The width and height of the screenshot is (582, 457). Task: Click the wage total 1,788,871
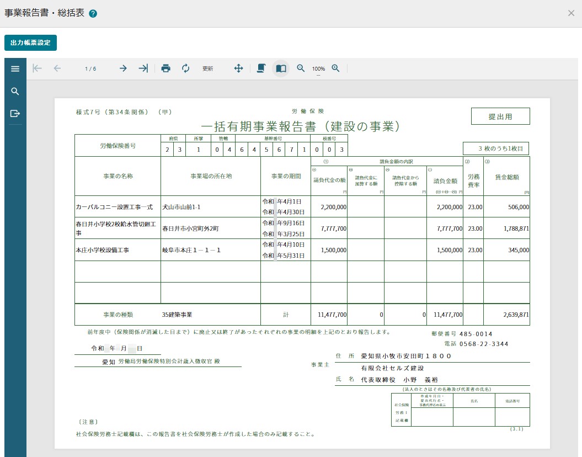[516, 228]
